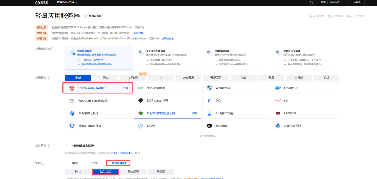Expand 展开全部模板 template list

click(208, 136)
